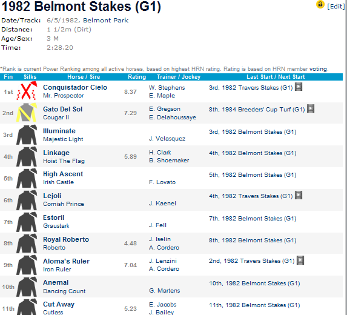This screenshot has height=315, width=347.
Task: Open Conquistador Cielo horse page
Action: (x=75, y=87)
